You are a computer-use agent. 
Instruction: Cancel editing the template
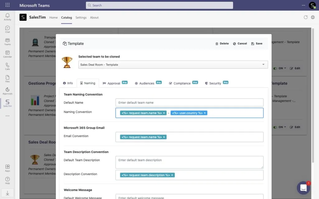[x=240, y=44]
